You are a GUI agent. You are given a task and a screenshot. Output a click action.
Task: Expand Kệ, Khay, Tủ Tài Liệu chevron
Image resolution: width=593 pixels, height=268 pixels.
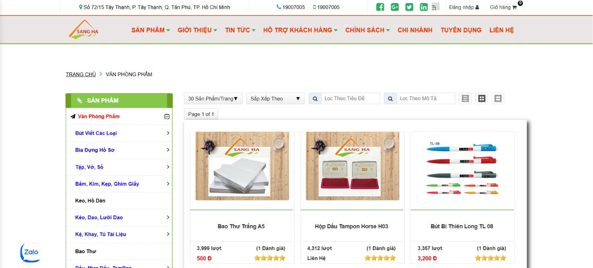coord(168,234)
